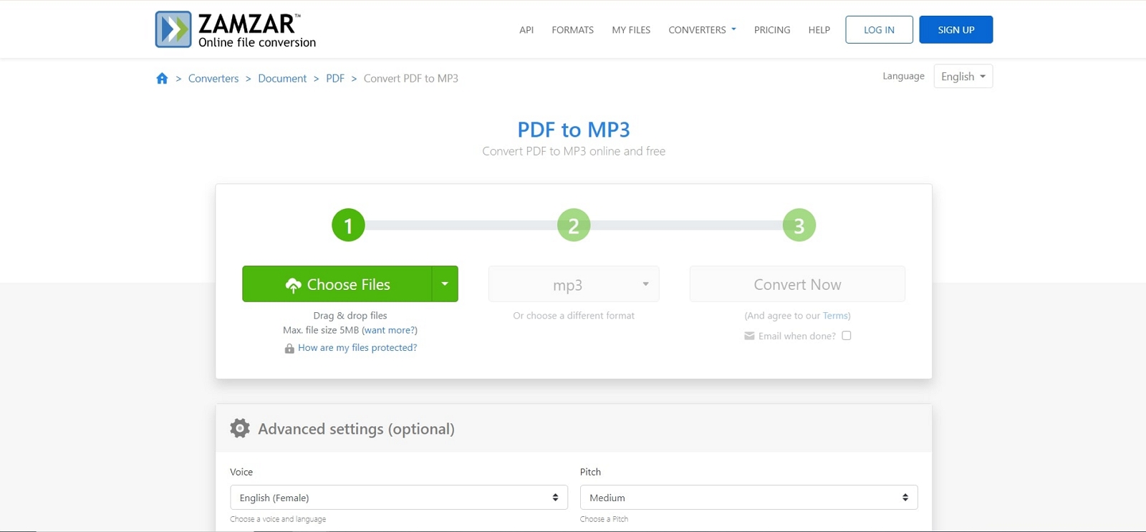Screen dimensions: 1146x532
Task: Click the 'Drag & drop files' text
Action: coord(350,316)
